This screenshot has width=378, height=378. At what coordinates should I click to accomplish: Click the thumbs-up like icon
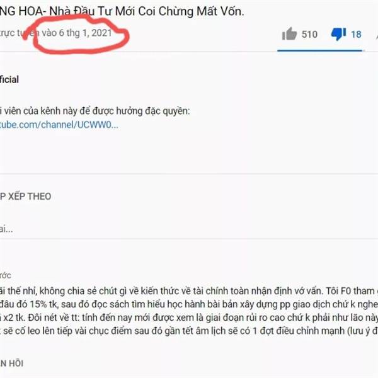pyautogui.click(x=289, y=33)
